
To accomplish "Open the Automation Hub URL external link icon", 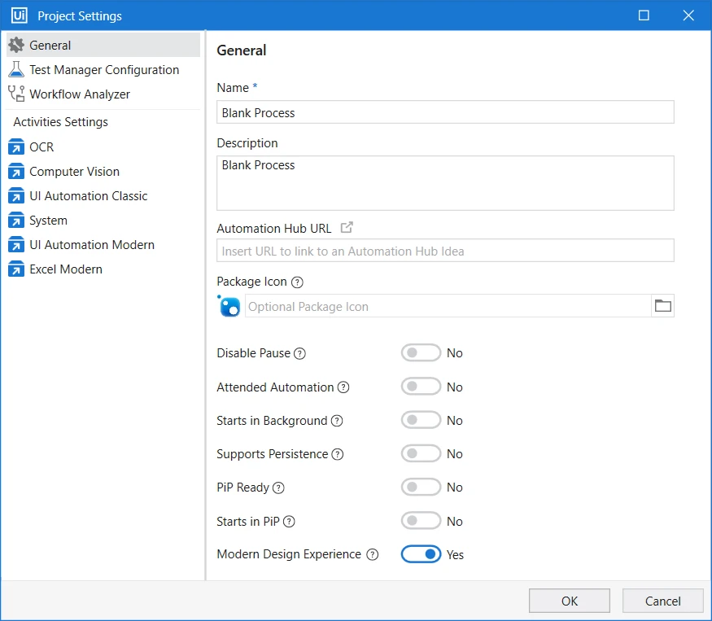I will tap(347, 227).
